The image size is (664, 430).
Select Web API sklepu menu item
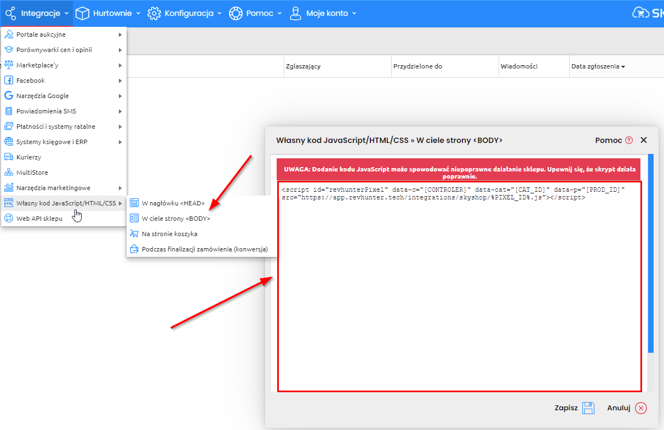(64, 219)
